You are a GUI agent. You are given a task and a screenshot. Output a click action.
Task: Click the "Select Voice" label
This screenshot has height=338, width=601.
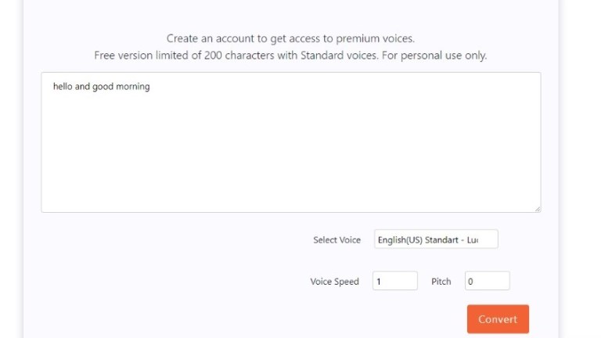(x=336, y=240)
